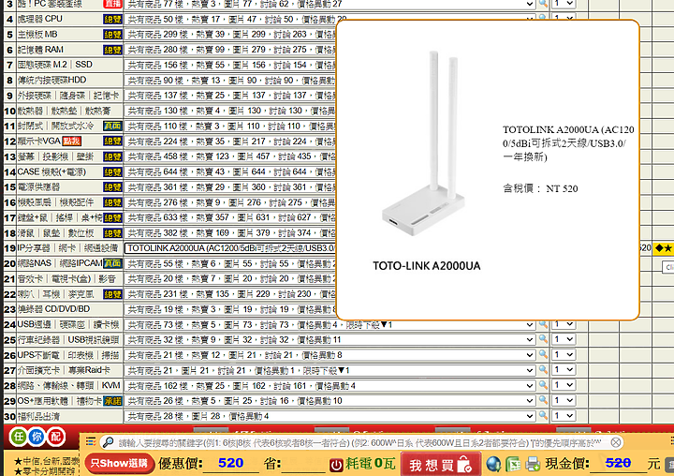Open 電源供應器 category link
This screenshot has height=476, width=674.
coord(38,187)
